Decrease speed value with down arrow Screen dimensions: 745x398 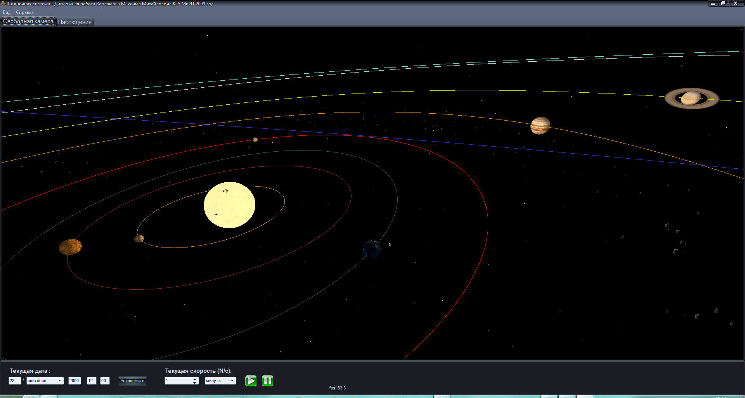coord(195,383)
